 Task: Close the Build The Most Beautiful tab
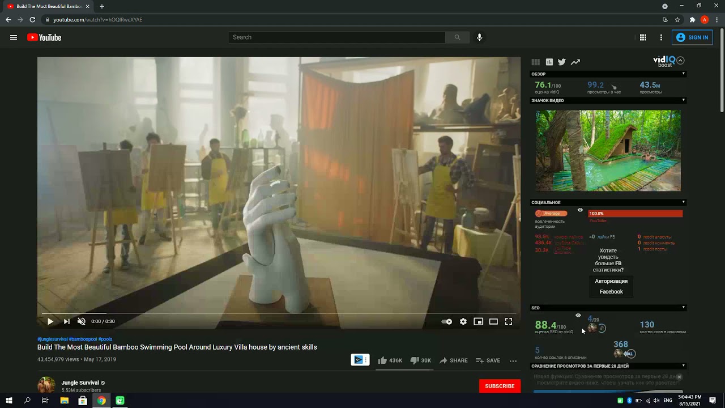click(87, 6)
